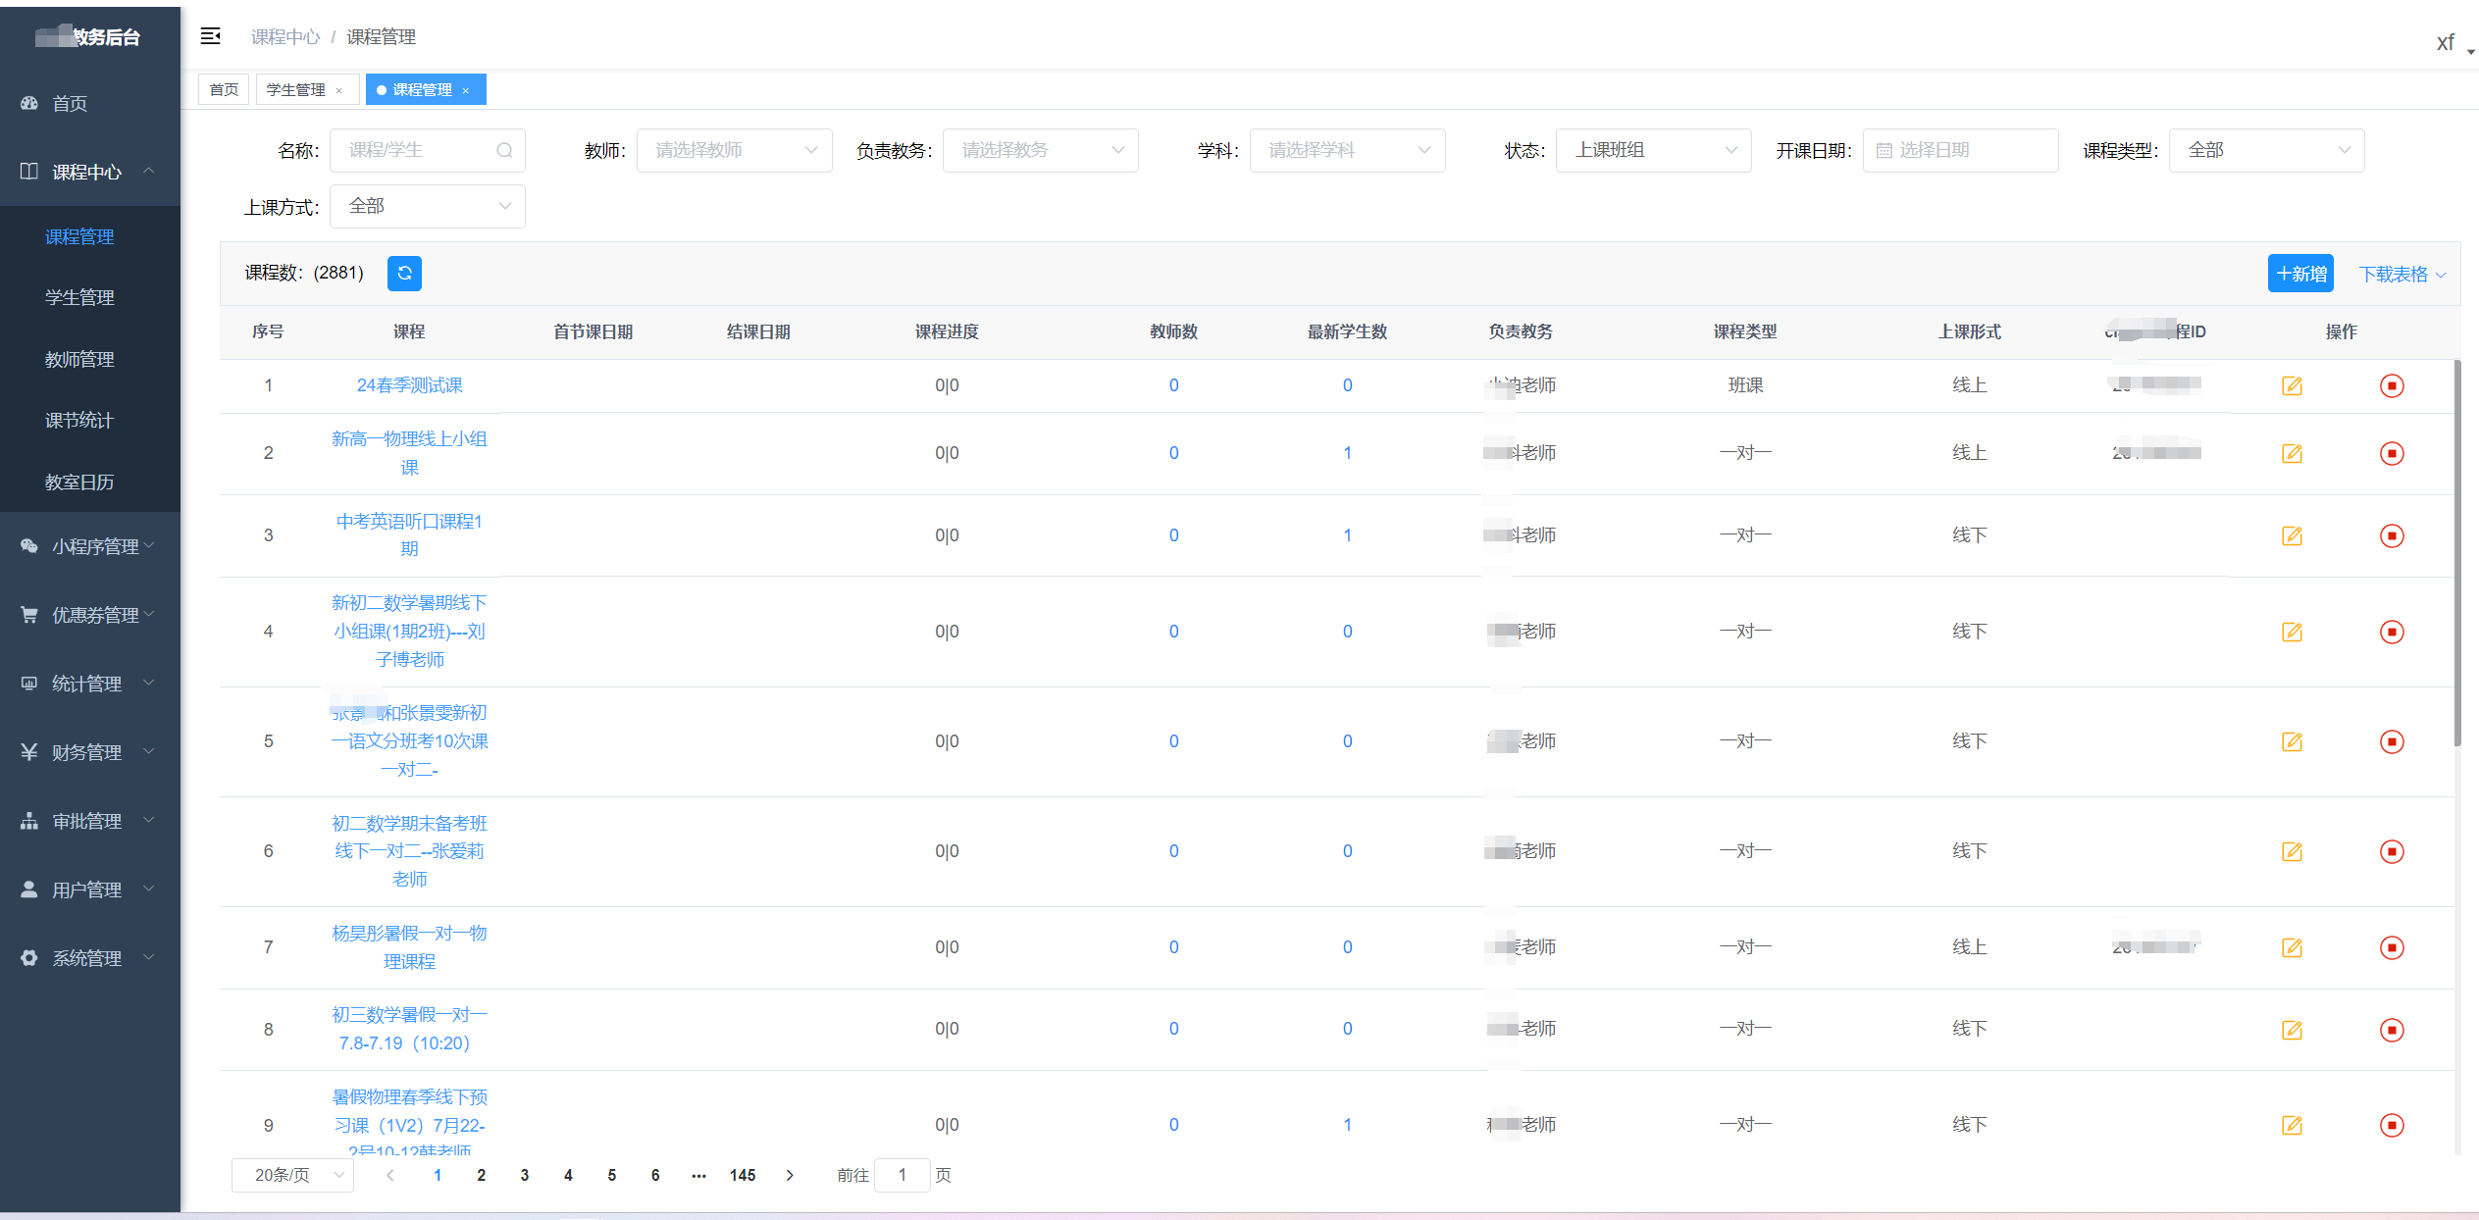Click the 课程中心 breadcrumb

[x=285, y=36]
